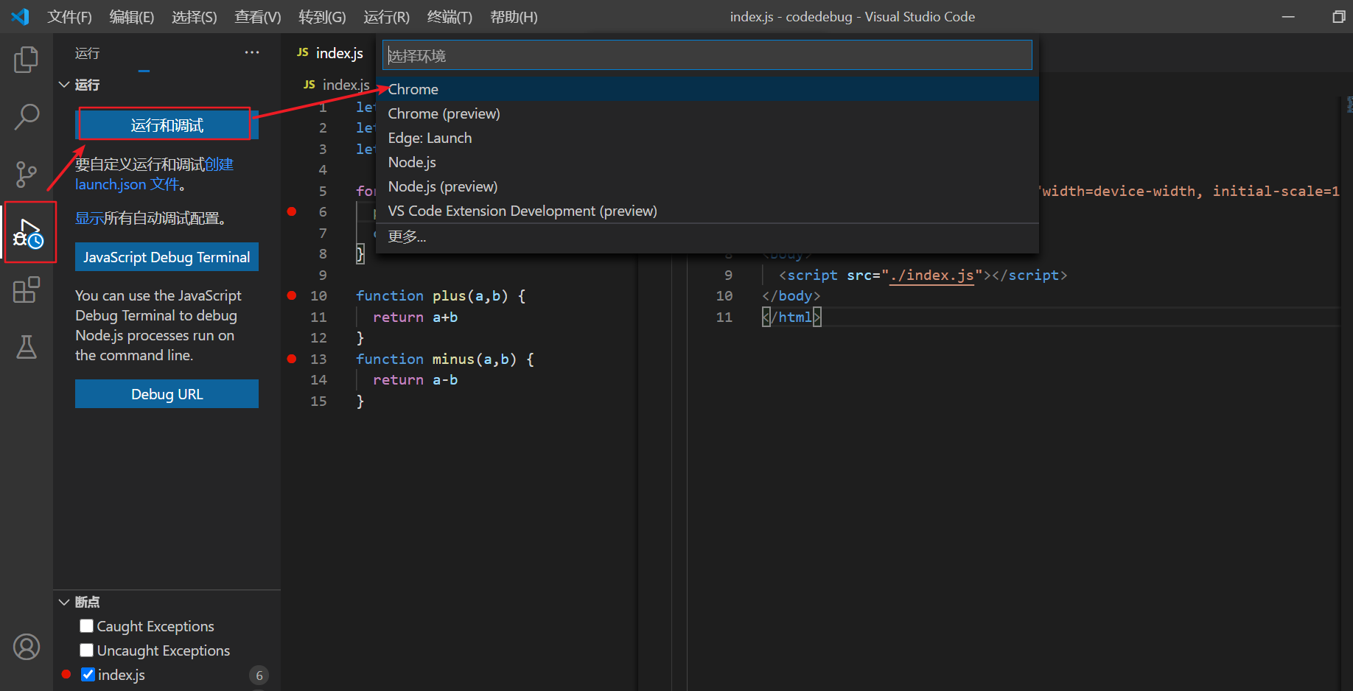Focus the 选择环境 input field
The width and height of the screenshot is (1353, 691).
(707, 55)
